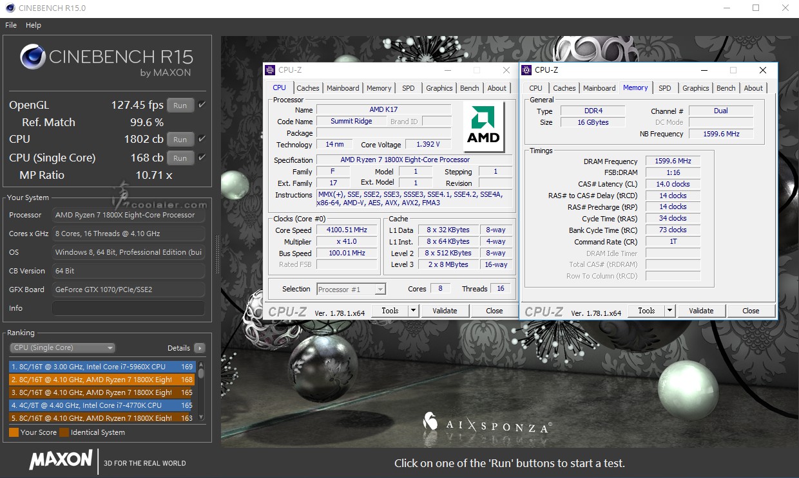Screen dimensions: 799x478
Task: Maximize the Cinebench window
Action: pos(756,8)
